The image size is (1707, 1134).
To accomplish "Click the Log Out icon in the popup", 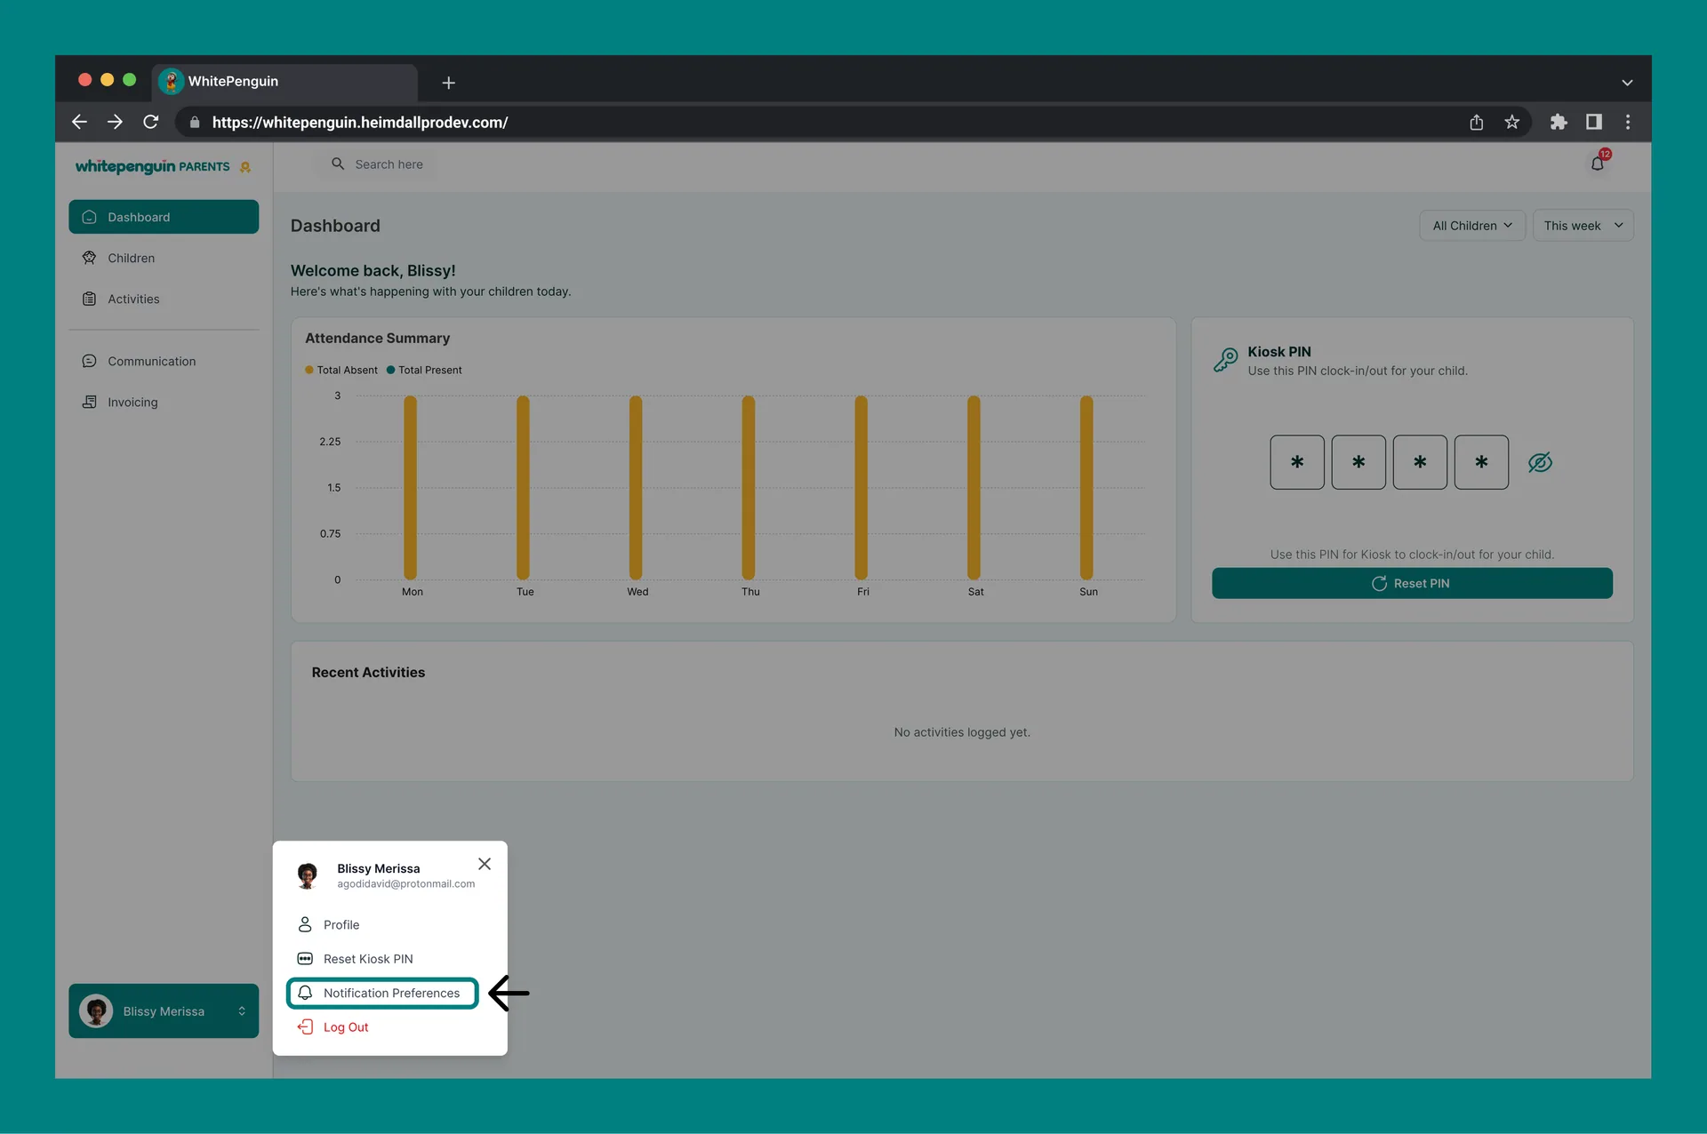I will point(305,1026).
